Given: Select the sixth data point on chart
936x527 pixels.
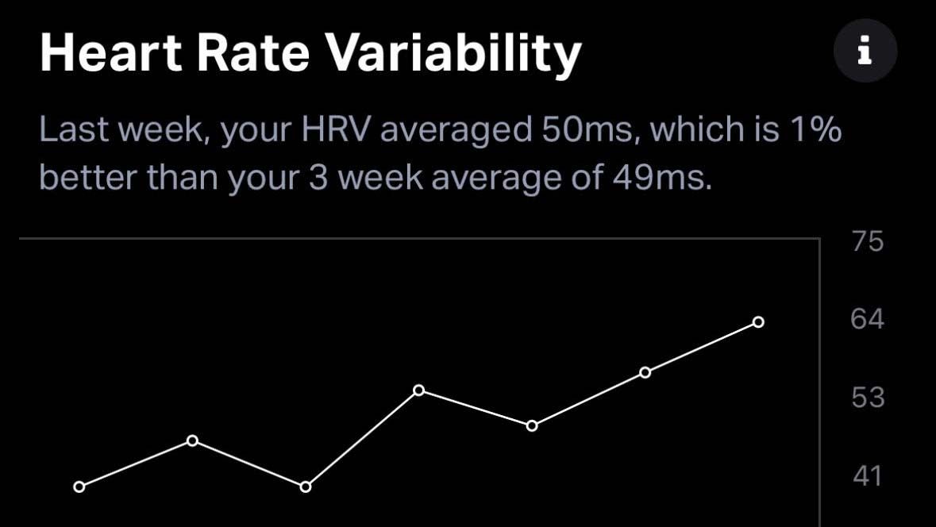Looking at the screenshot, I should point(645,372).
